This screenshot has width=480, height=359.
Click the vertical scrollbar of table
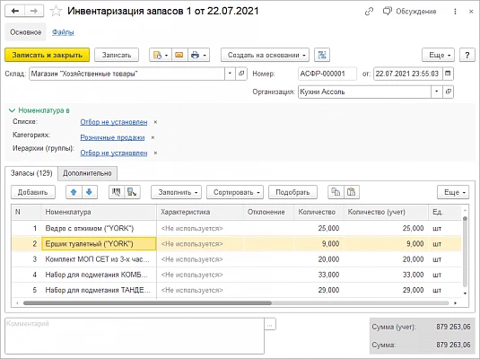[x=465, y=251]
